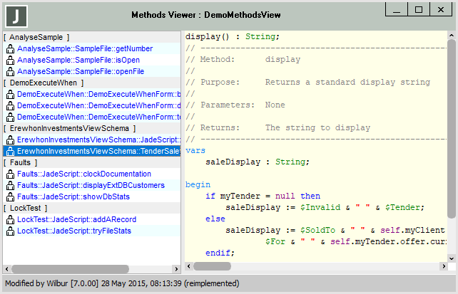Image resolution: width=458 pixels, height=294 pixels.
Task: Select the Faults group header
Action: click(21, 162)
